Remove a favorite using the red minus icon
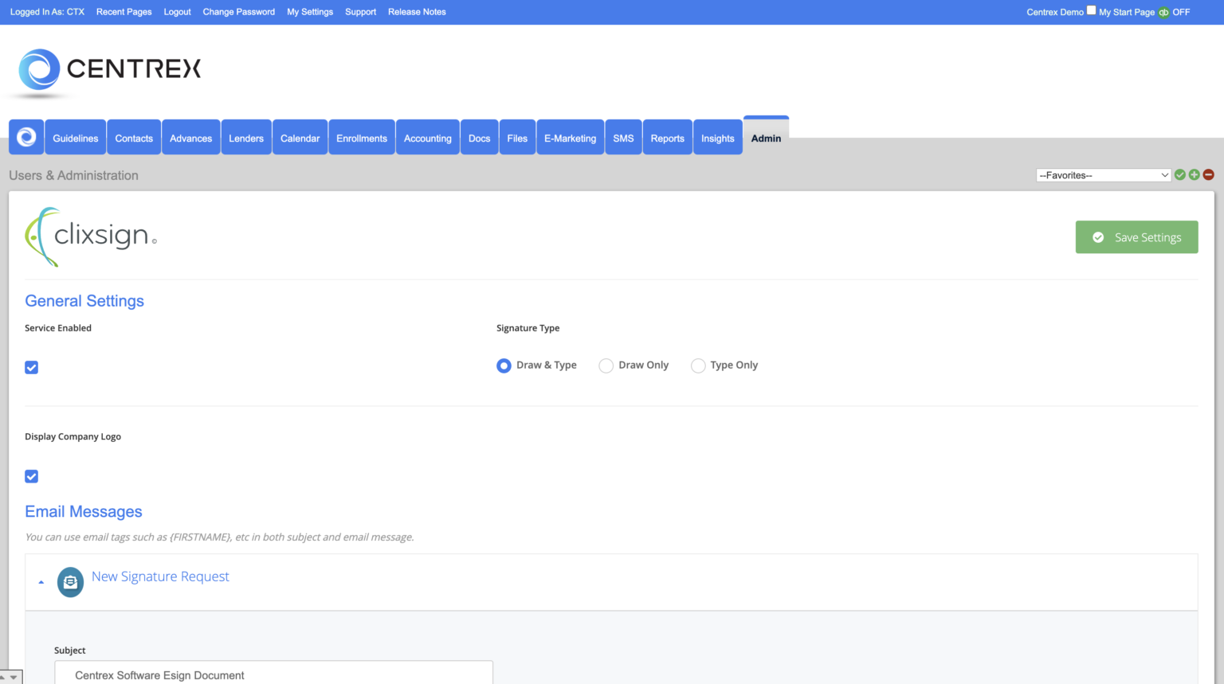The image size is (1224, 684). [1209, 174]
